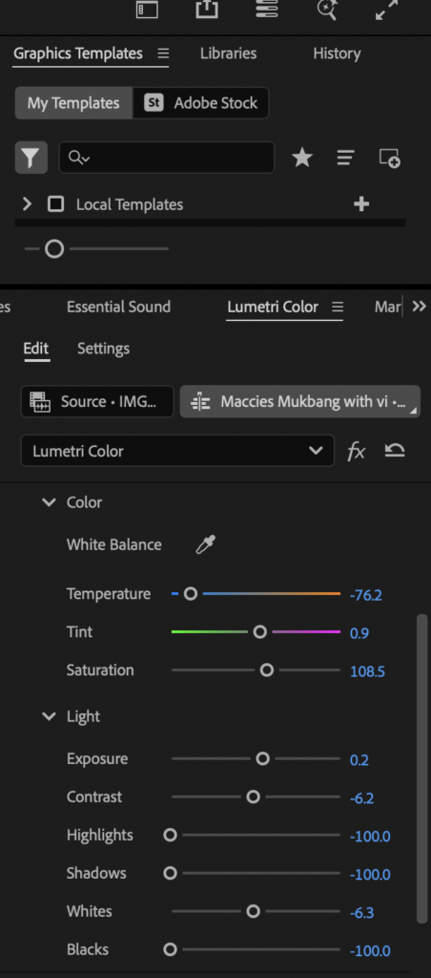Click the fx bypass effect icon
431x978 pixels.
[357, 451]
